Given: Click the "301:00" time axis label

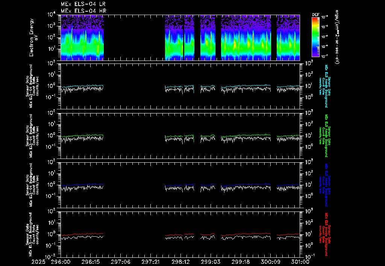Looking at the screenshot, I should (300, 262).
